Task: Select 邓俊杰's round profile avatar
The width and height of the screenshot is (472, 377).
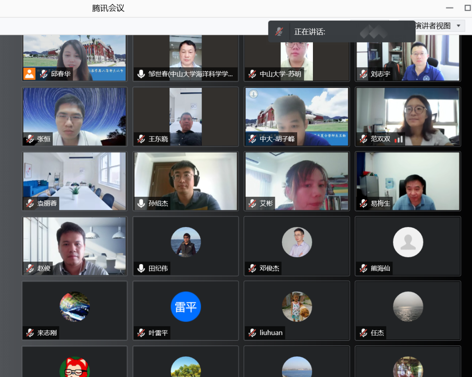Action: click(x=297, y=242)
